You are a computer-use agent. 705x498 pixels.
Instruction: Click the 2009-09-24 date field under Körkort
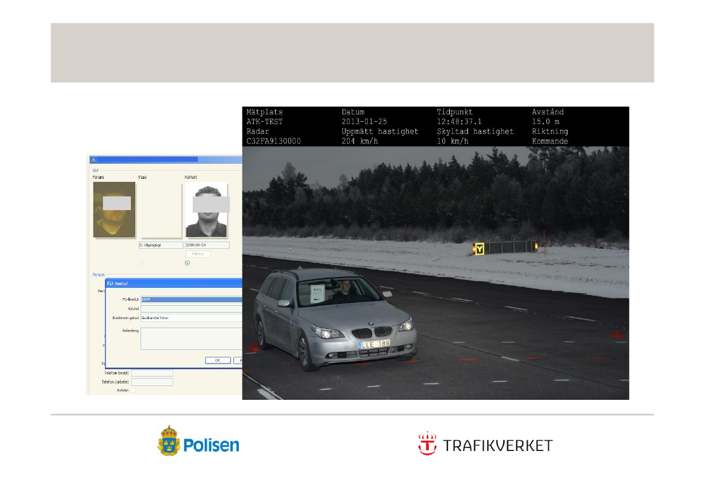point(207,245)
